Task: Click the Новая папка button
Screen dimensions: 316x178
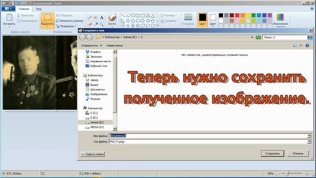Action: [115, 45]
